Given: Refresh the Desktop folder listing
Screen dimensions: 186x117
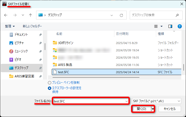Looking at the screenshot, I should pyautogui.click(x=121, y=15).
